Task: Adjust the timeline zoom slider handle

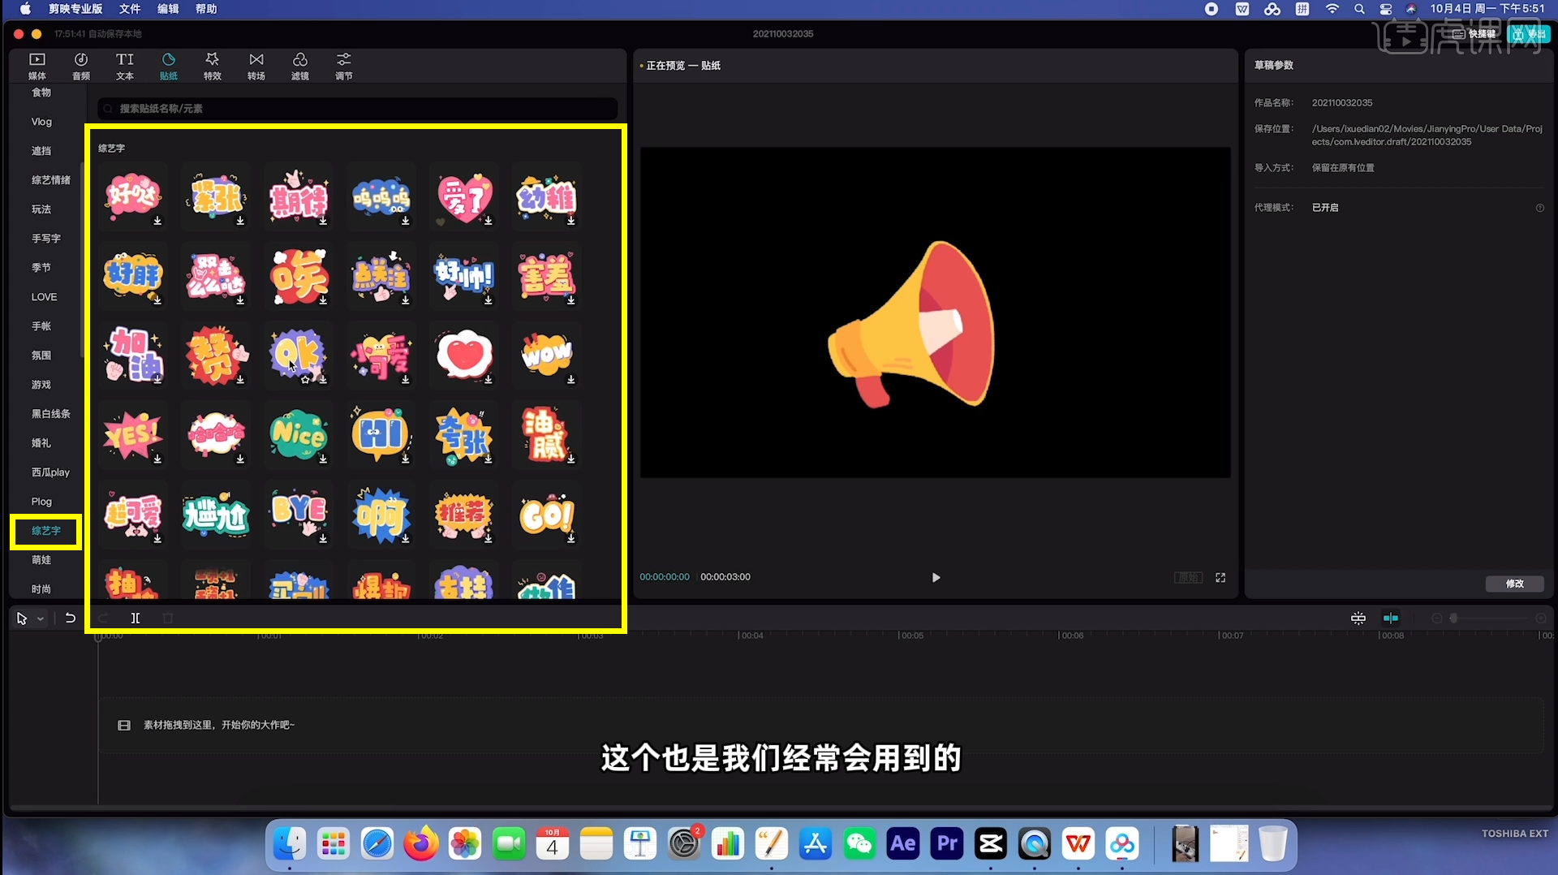Action: pyautogui.click(x=1453, y=618)
